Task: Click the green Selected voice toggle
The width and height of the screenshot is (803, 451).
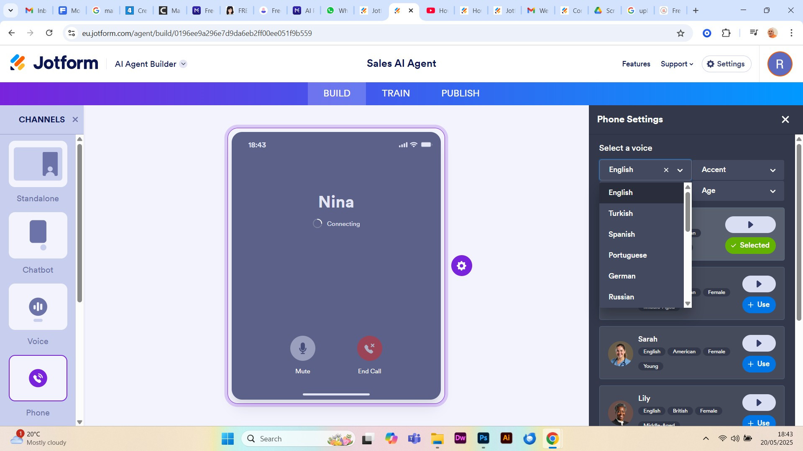Action: coord(750,245)
